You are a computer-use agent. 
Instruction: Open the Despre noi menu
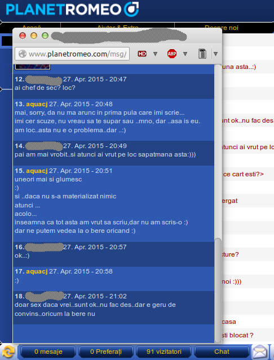point(222,28)
